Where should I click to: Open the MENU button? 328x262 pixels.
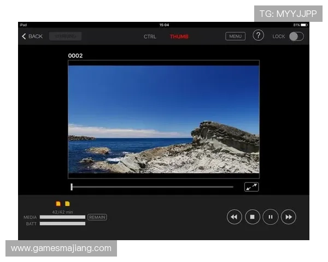tap(235, 37)
